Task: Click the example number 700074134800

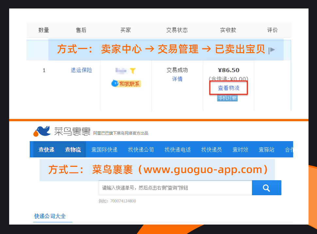Action: click(123, 201)
